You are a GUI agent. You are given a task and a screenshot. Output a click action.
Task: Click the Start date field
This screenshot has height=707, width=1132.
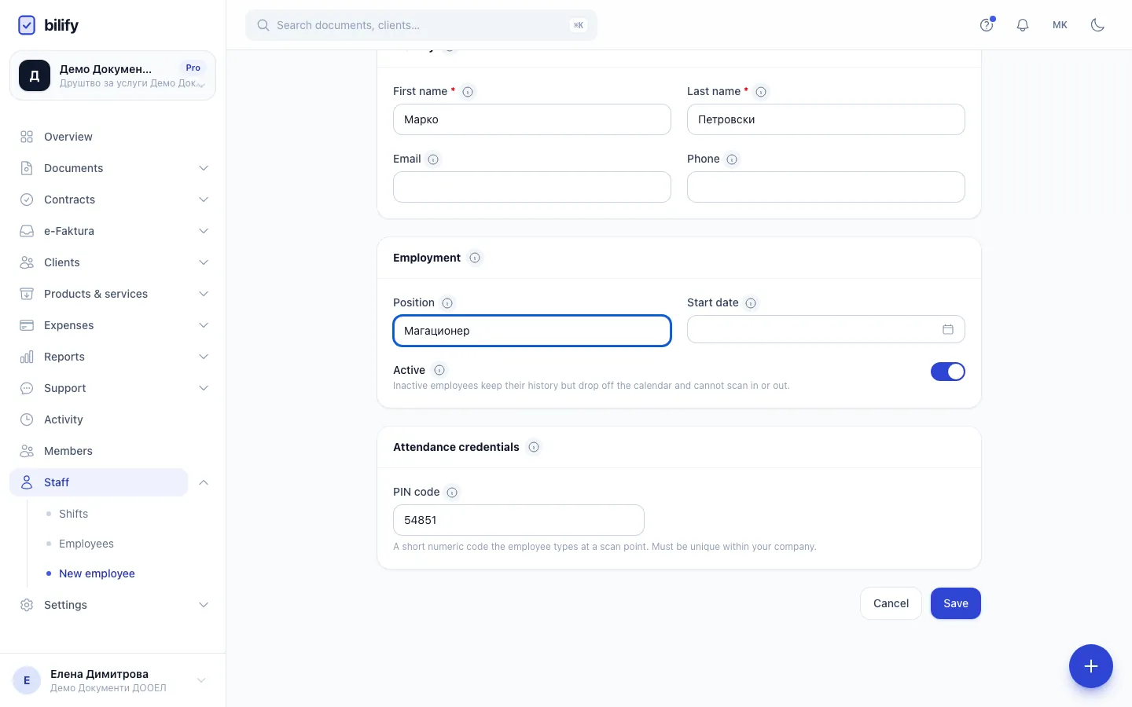[826, 329]
